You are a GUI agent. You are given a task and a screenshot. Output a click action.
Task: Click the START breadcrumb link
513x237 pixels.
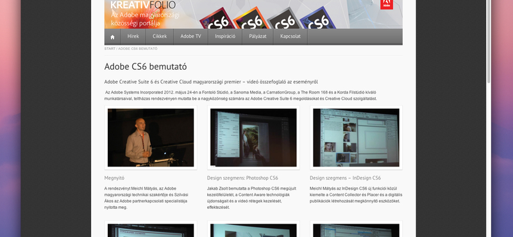pos(110,49)
